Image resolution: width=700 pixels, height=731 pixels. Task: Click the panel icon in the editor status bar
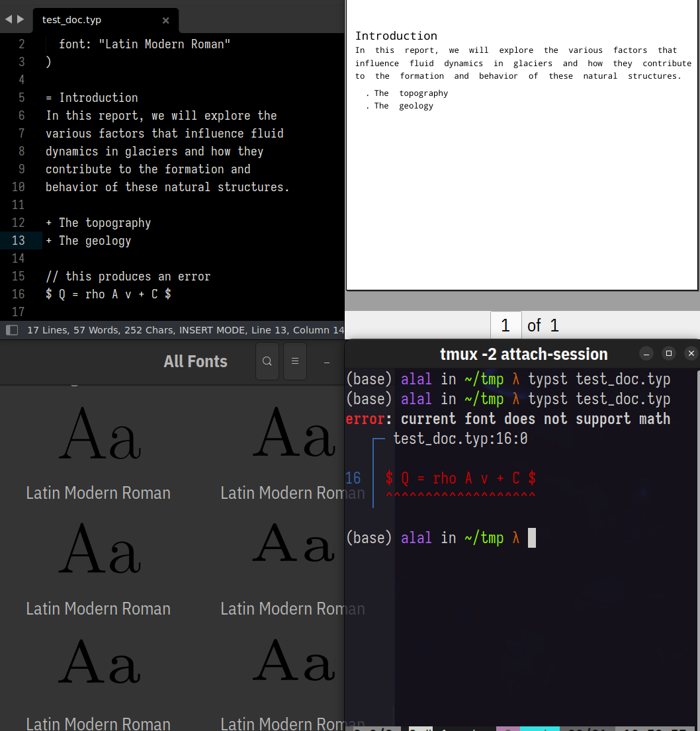click(x=11, y=329)
